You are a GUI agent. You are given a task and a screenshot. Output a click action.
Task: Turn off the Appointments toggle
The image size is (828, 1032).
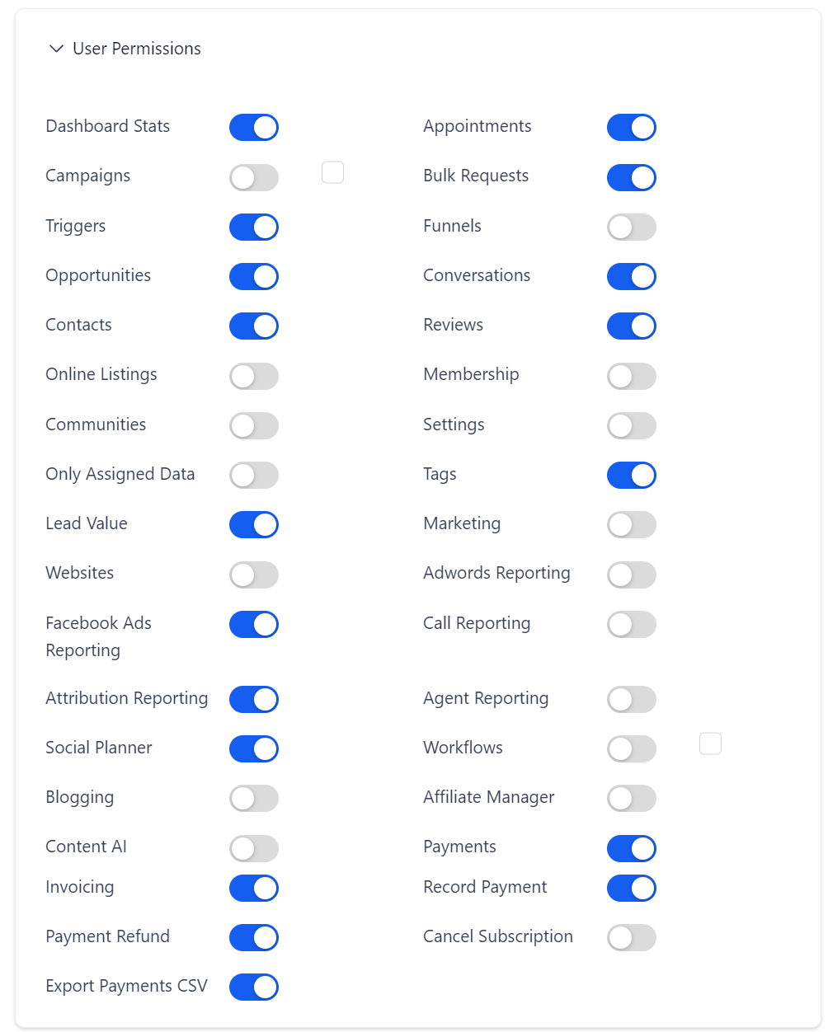pos(632,128)
